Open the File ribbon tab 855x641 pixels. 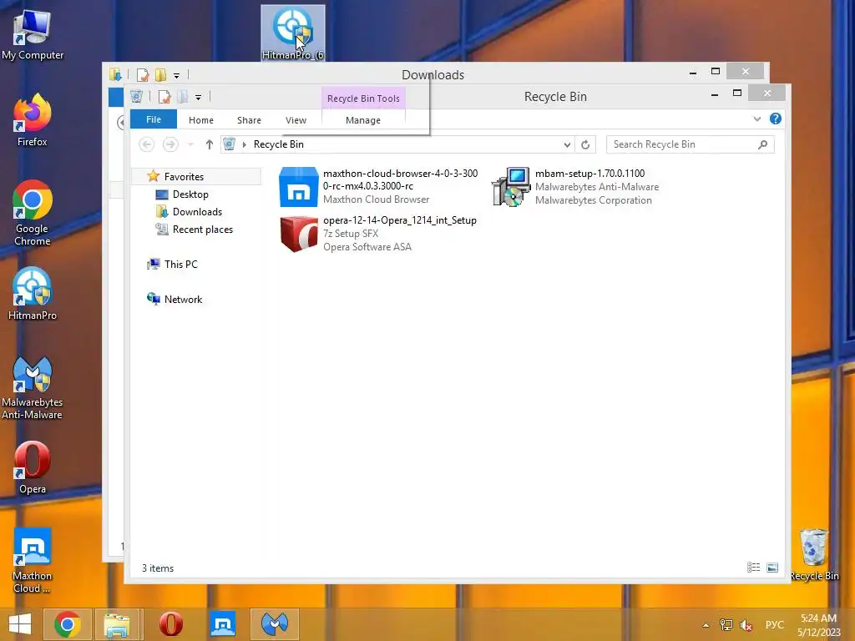point(154,119)
